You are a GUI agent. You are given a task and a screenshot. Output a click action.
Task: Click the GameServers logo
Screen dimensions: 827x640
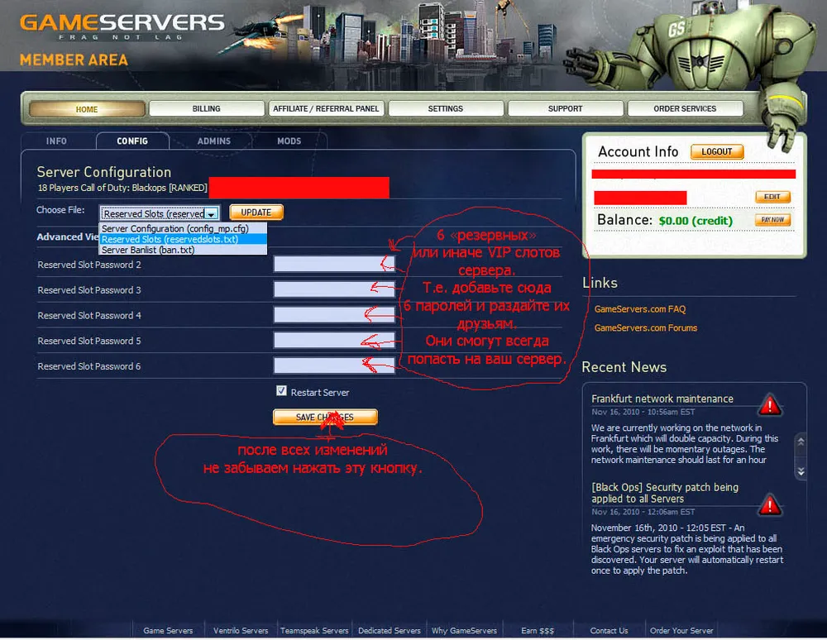click(x=122, y=26)
